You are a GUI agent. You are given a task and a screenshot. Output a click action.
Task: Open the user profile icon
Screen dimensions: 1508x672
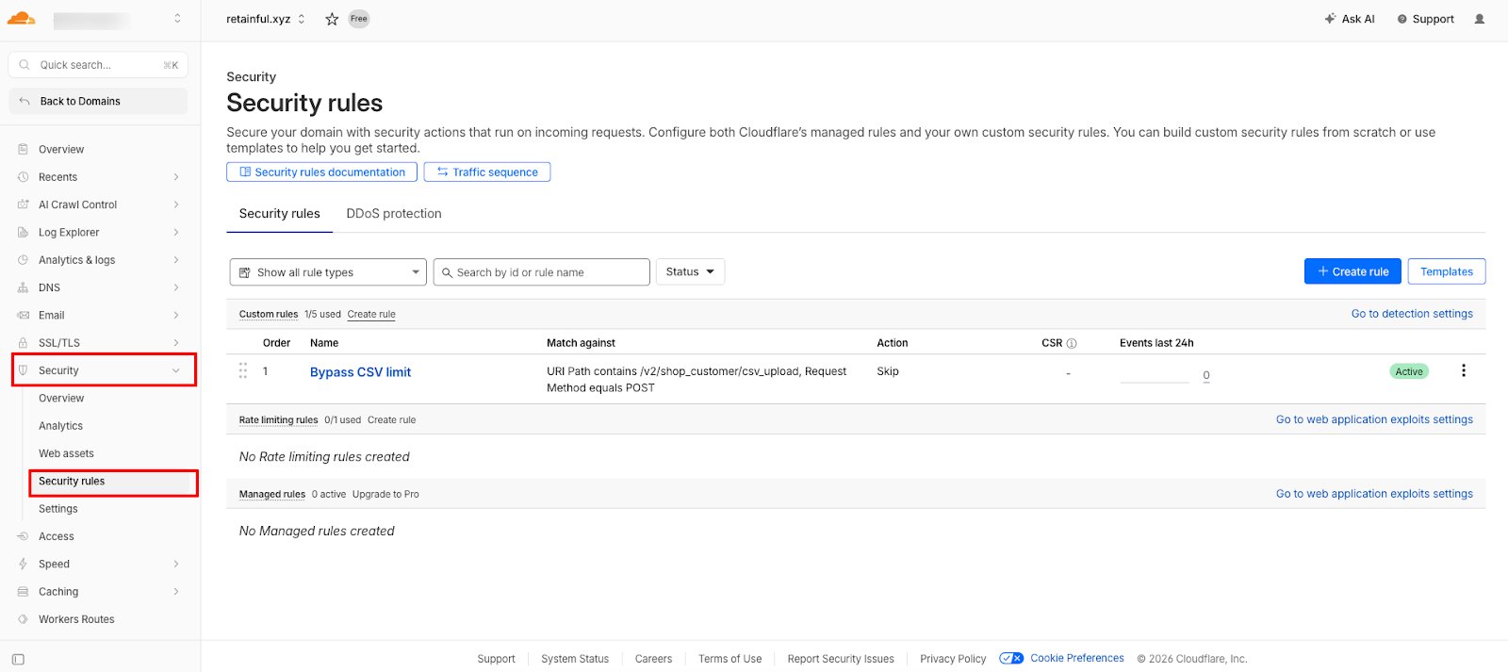pyautogui.click(x=1480, y=19)
